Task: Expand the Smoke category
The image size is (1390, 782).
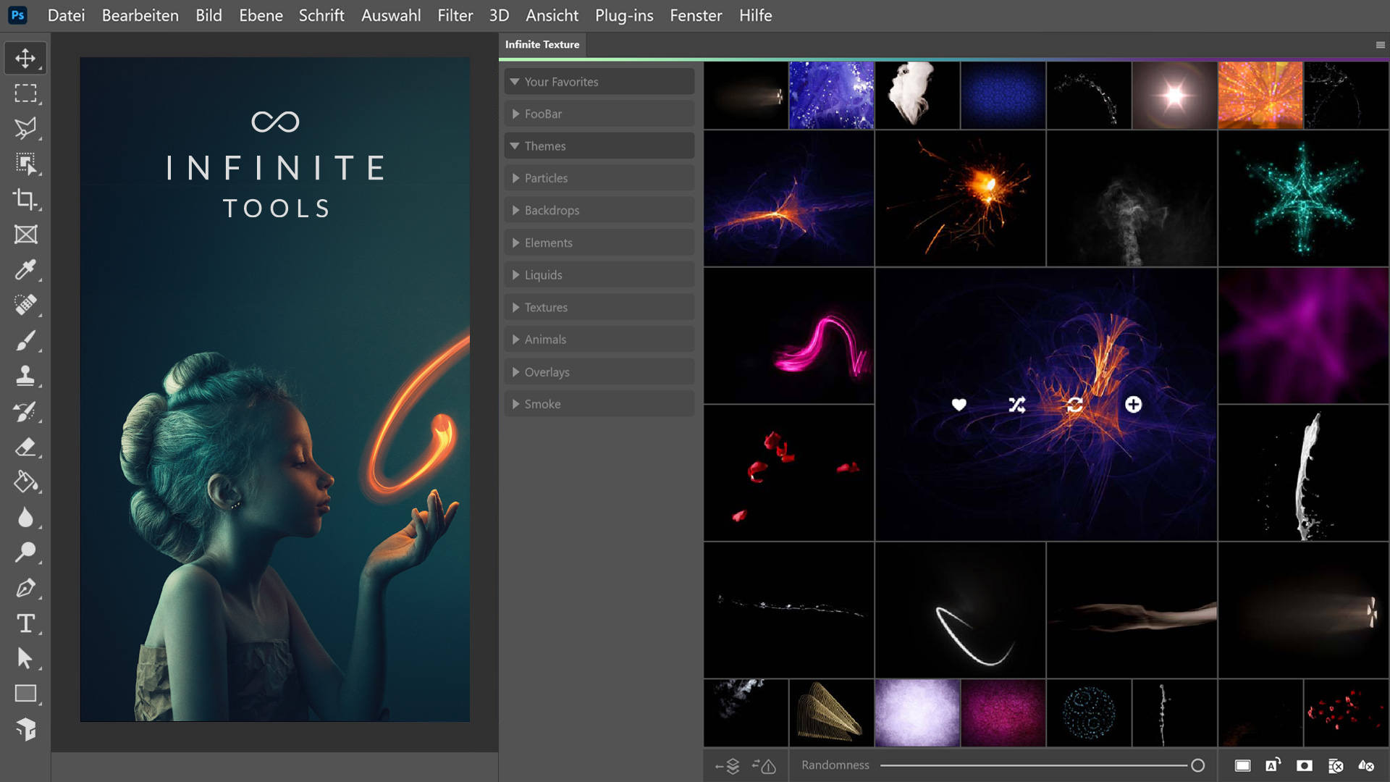Action: [599, 404]
